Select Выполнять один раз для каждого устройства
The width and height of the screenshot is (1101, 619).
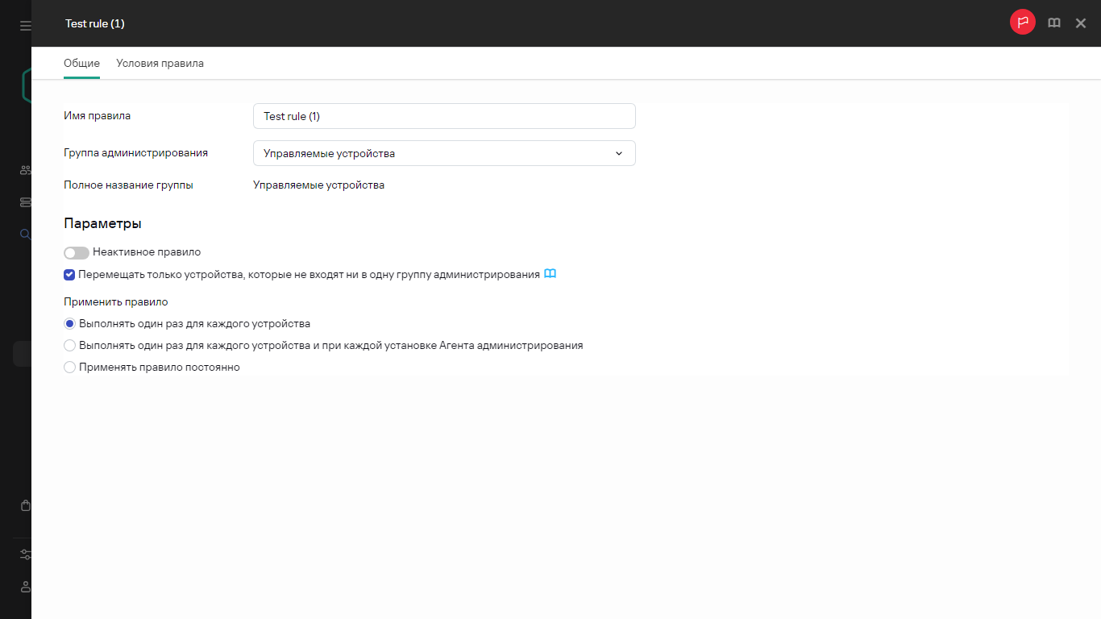click(x=70, y=324)
